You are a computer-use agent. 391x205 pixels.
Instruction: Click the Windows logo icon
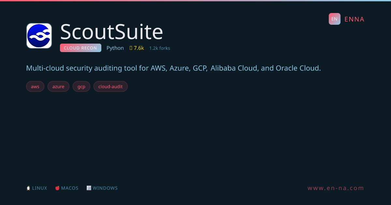pyautogui.click(x=89, y=188)
